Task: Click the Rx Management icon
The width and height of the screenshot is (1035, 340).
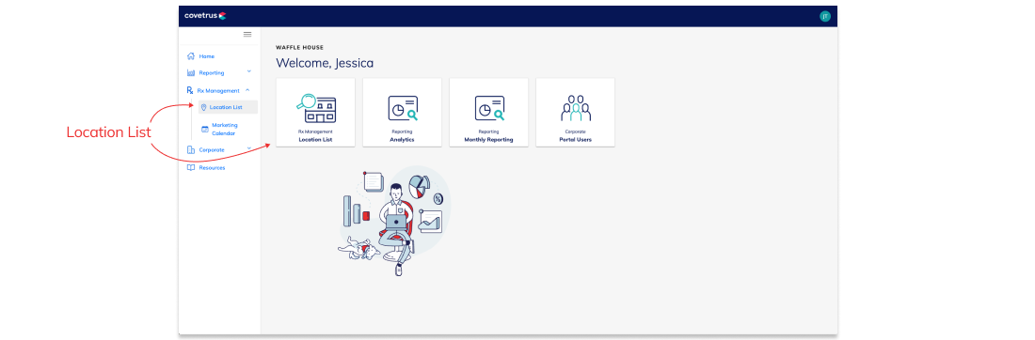Action: pyautogui.click(x=190, y=90)
